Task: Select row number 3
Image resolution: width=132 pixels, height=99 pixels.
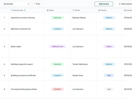Action: pos(4,46)
